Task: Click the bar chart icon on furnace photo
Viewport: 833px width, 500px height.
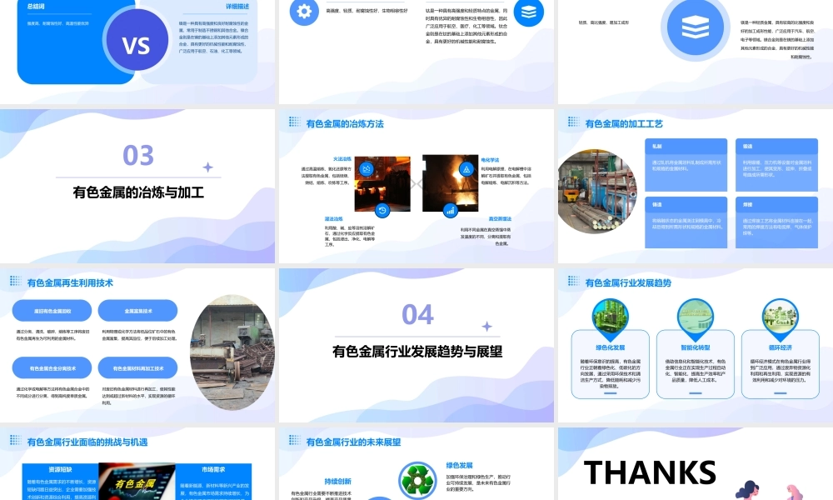Action: click(451, 210)
